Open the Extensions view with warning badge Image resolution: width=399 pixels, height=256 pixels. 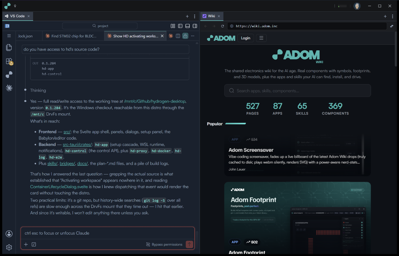pyautogui.click(x=9, y=61)
